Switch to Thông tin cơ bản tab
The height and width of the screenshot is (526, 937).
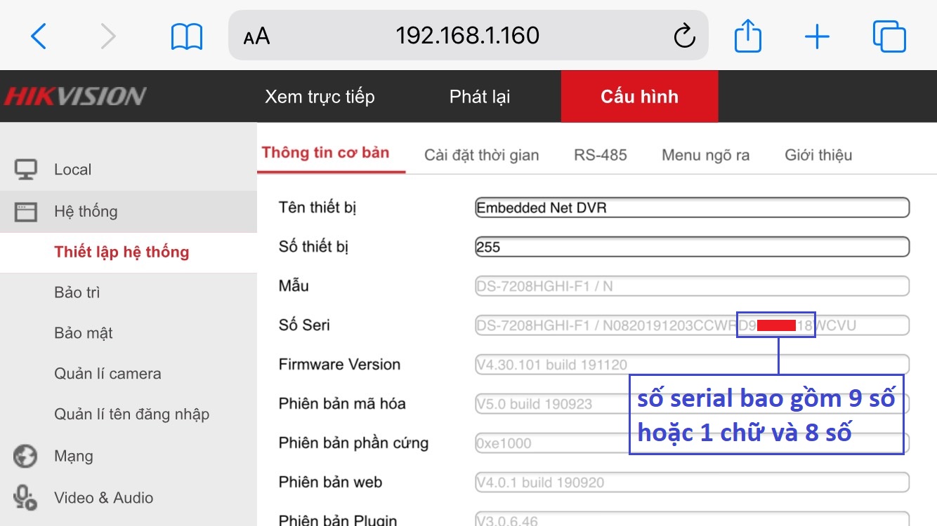(325, 153)
